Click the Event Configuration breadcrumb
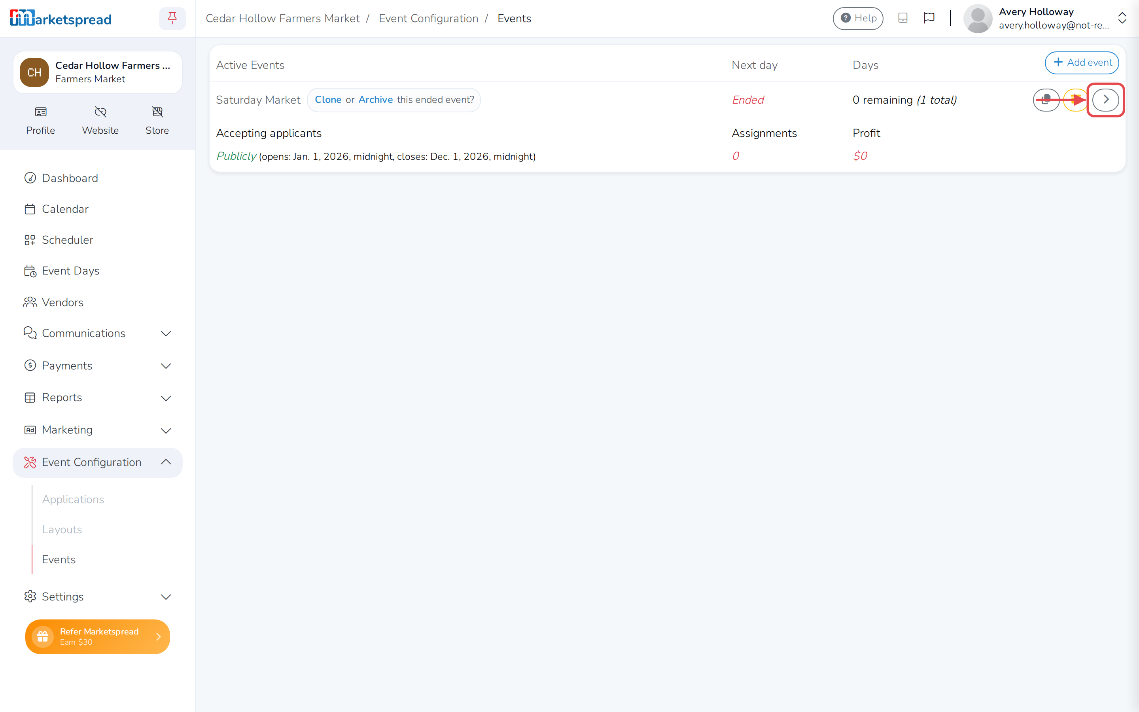 (428, 18)
